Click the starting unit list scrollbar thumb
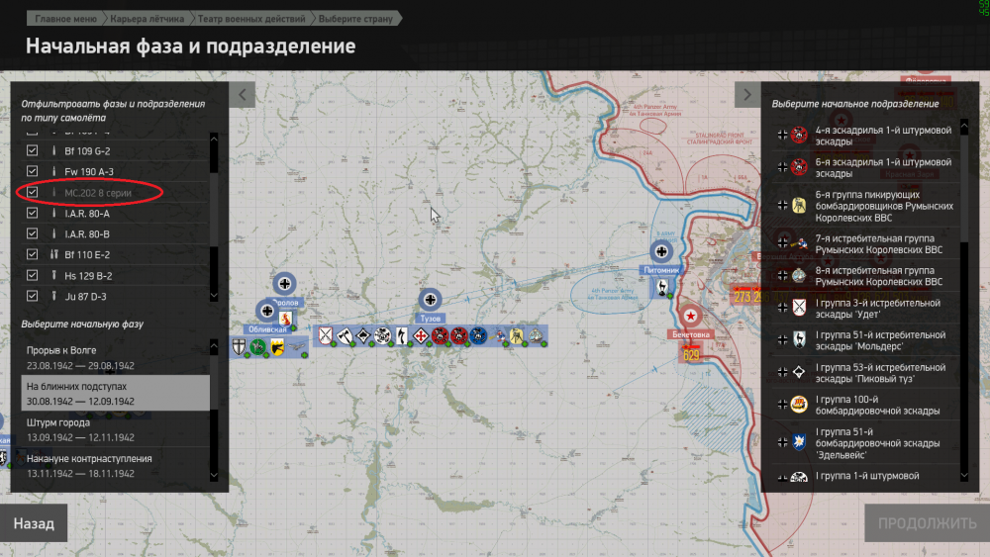This screenshot has height=557, width=990. point(964,187)
